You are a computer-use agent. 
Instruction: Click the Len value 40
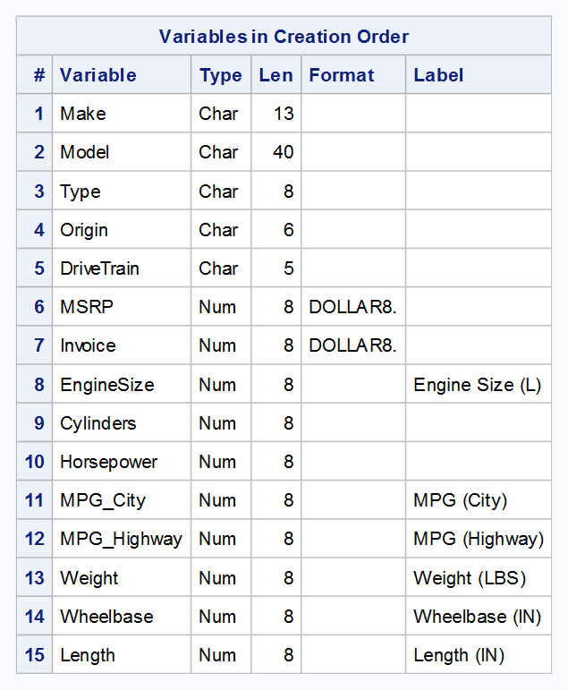[283, 152]
